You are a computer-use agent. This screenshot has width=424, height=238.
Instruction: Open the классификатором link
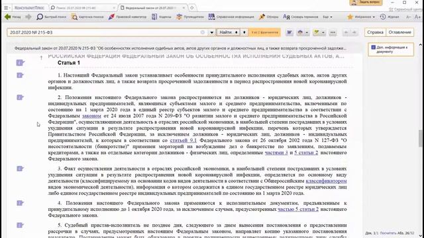(326, 180)
